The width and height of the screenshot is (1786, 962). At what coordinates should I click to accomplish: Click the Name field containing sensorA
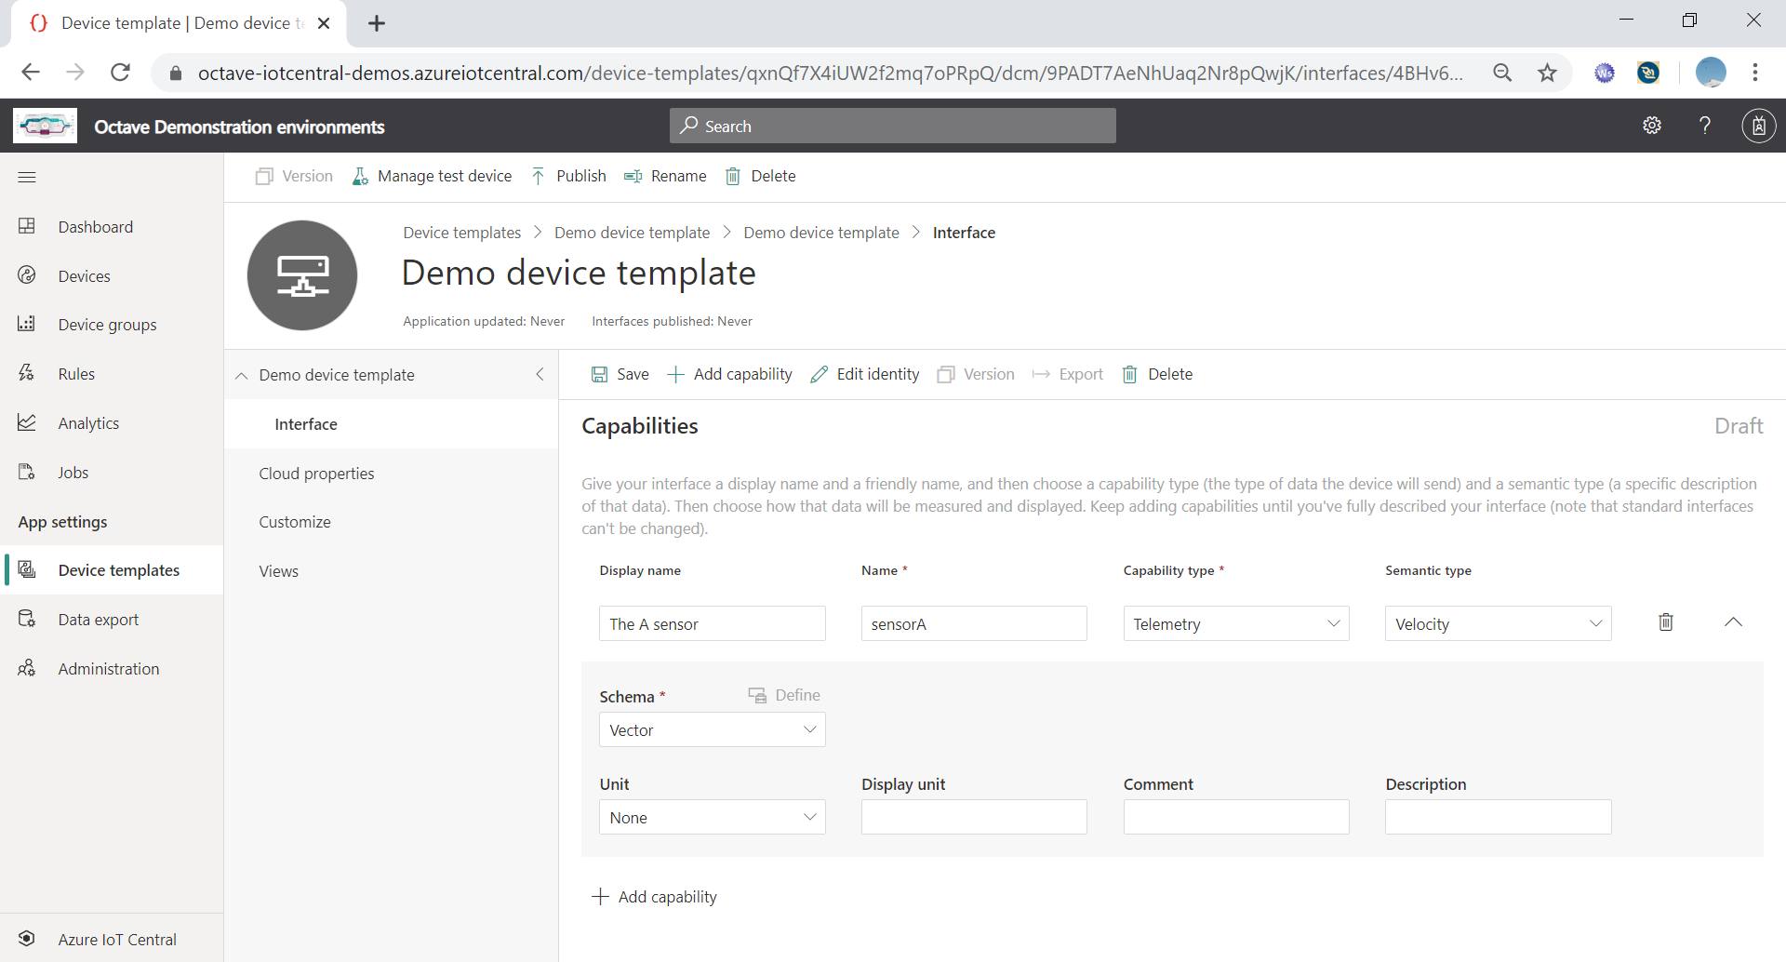(x=974, y=623)
